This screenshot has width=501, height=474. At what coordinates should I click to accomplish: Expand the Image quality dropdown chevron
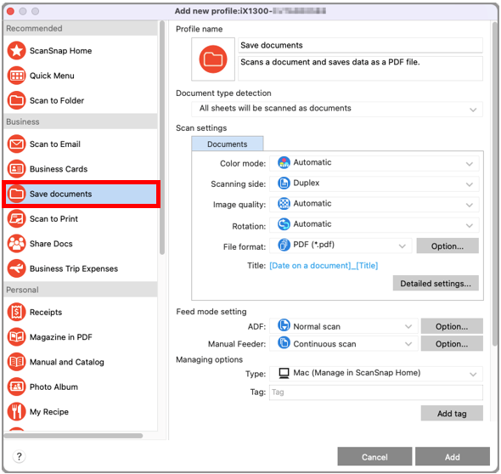(470, 205)
